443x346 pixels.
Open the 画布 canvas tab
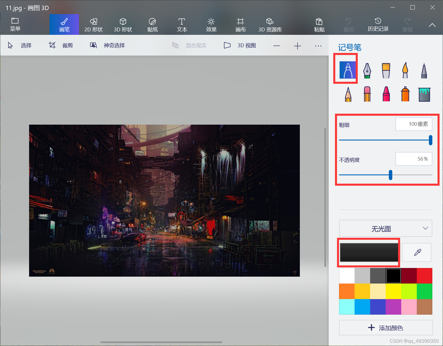(241, 25)
